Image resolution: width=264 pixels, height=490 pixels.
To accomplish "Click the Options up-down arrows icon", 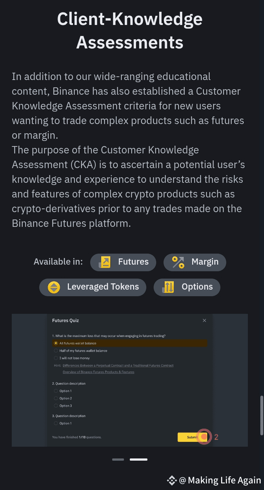I will [x=168, y=287].
